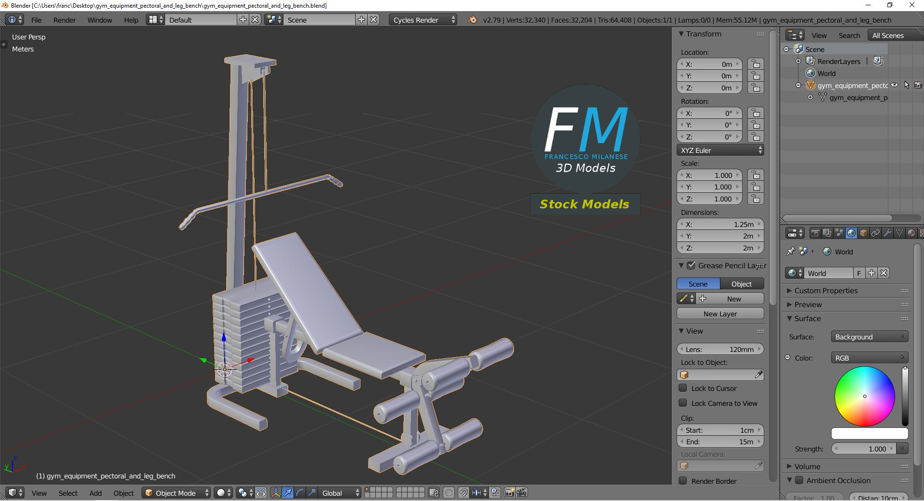Open the Cycles Render engine dropdown
The height and width of the screenshot is (501, 924).
click(x=423, y=20)
